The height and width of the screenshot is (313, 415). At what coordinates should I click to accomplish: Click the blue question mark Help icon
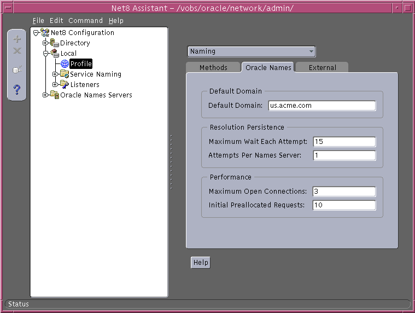coord(17,89)
